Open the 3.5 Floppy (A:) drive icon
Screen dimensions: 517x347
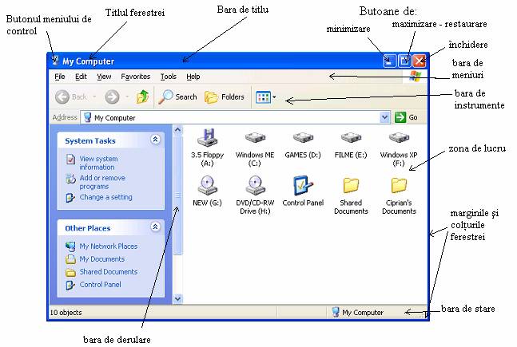(x=207, y=139)
